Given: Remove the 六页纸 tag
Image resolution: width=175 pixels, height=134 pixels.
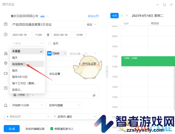Looking at the screenshot, I should coord(28,95).
